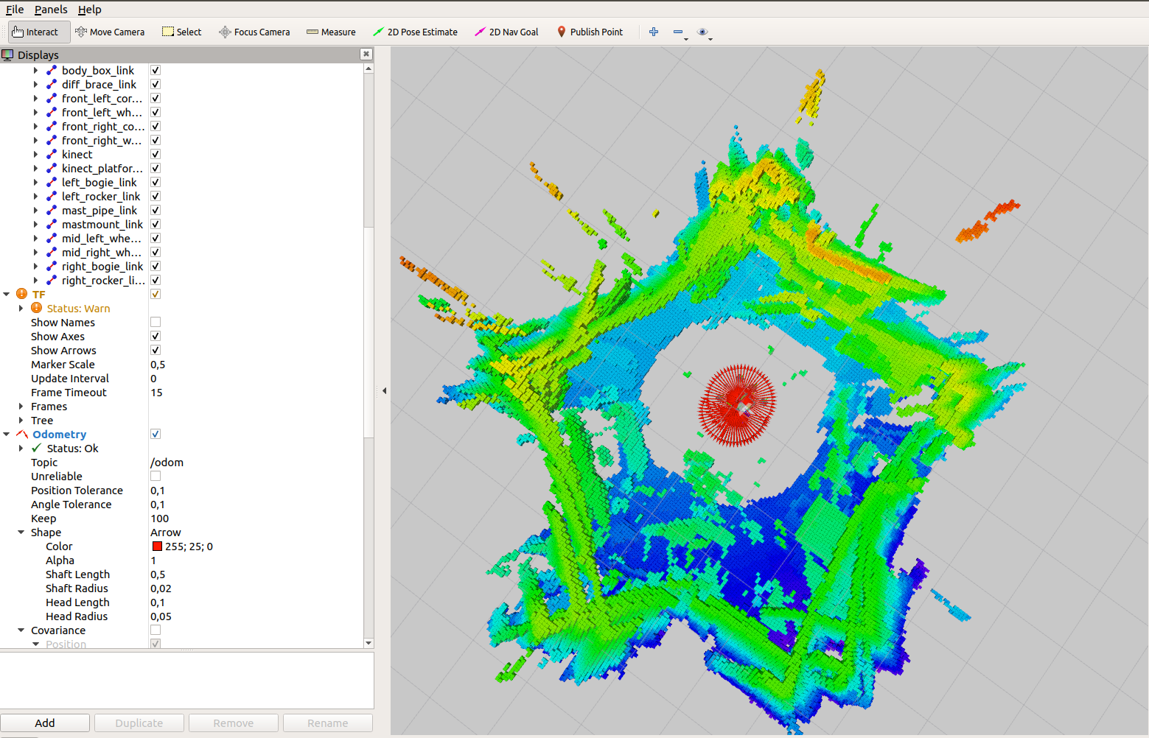Expand the Frames node
Screen dimensions: 1149x738
coord(21,406)
